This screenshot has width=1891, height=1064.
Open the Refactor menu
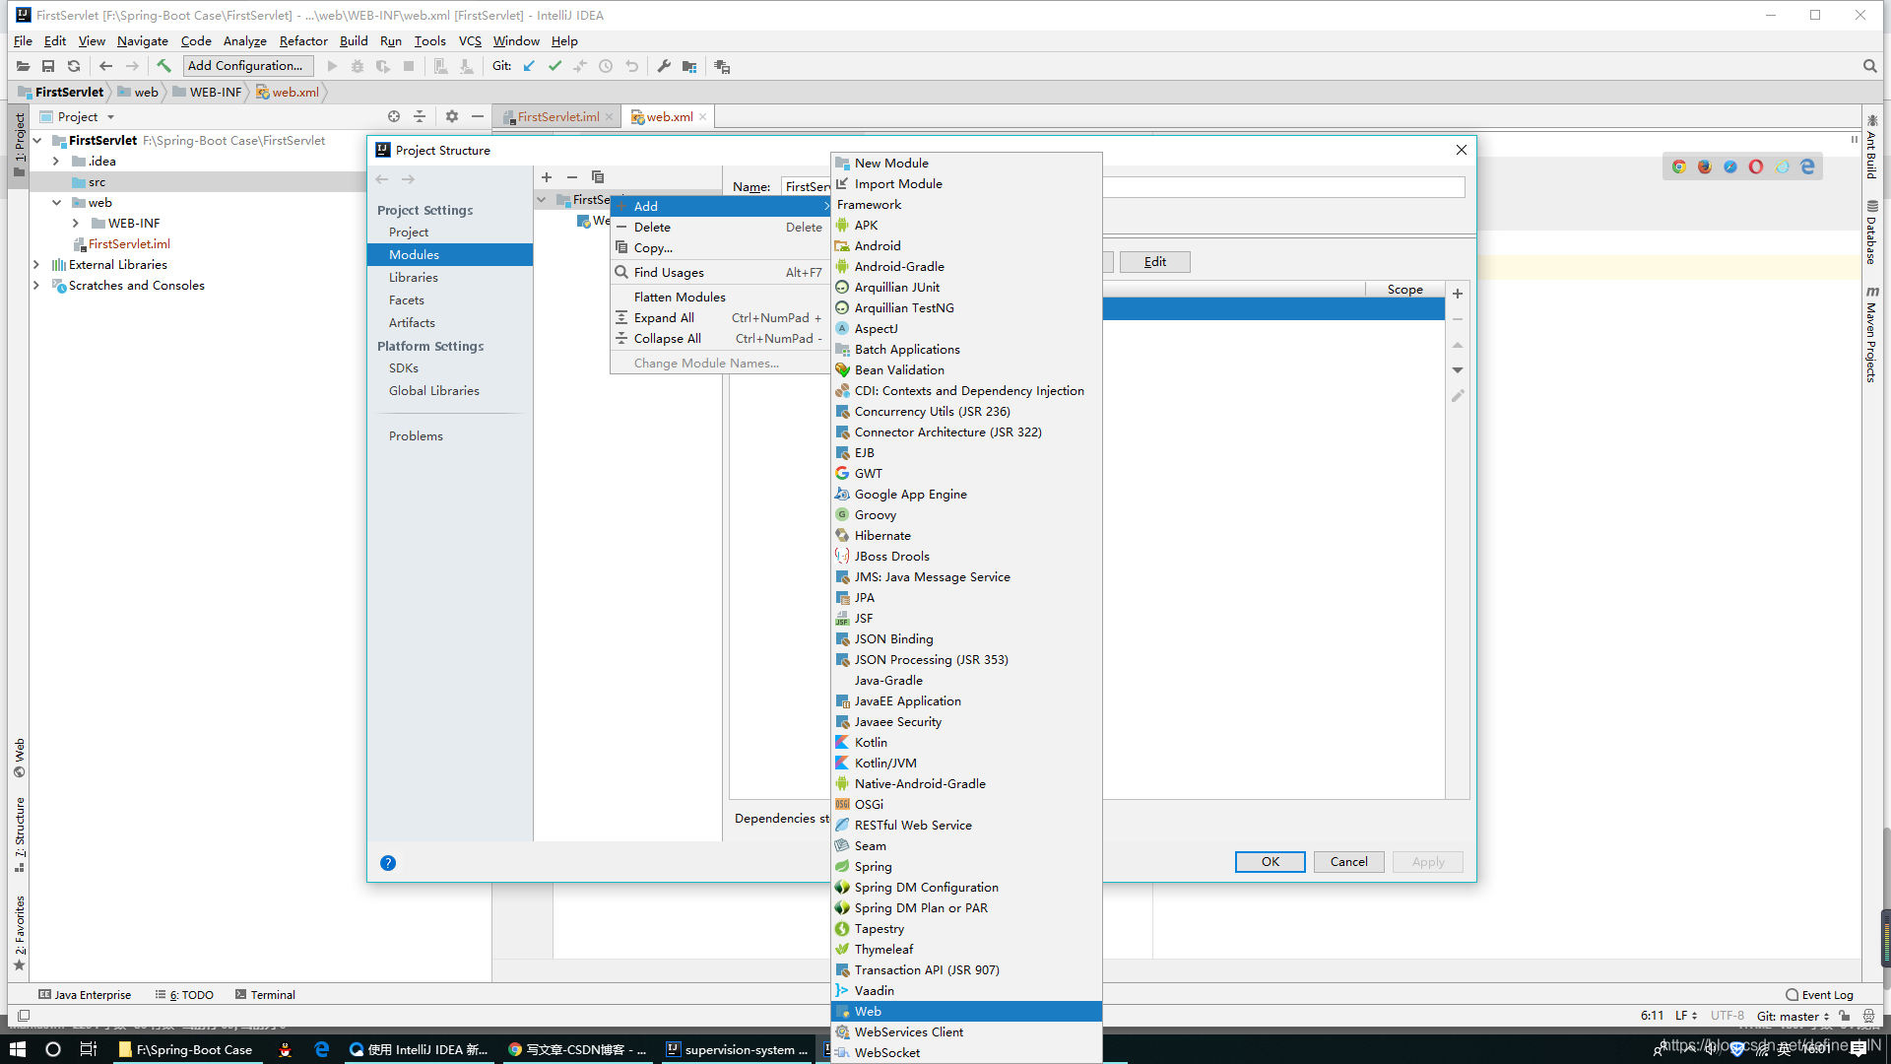[x=303, y=40]
